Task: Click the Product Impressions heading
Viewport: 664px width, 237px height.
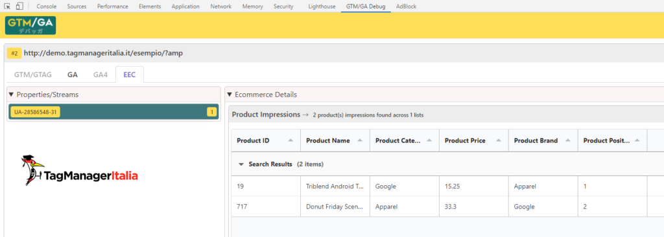Action: (266, 114)
